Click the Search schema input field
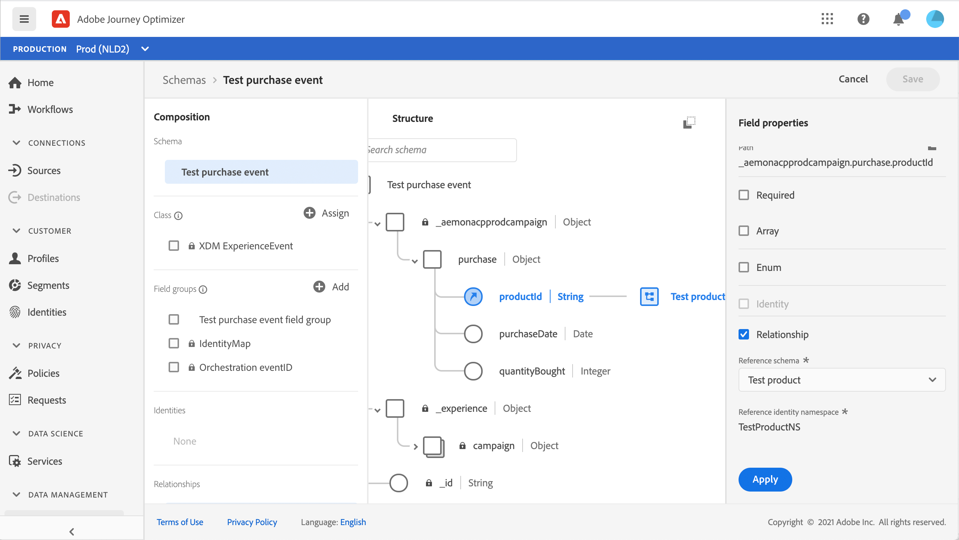 442,150
